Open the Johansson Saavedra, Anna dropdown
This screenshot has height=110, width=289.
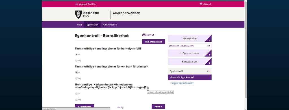(x=190, y=46)
